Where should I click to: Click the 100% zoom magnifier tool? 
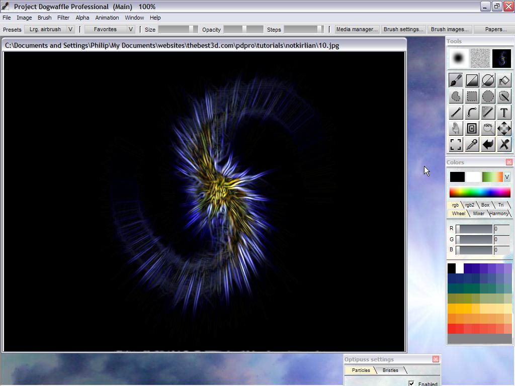click(488, 129)
